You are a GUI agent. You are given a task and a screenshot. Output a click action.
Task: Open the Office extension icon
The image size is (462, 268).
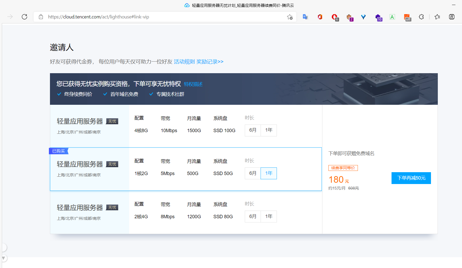coord(320,17)
